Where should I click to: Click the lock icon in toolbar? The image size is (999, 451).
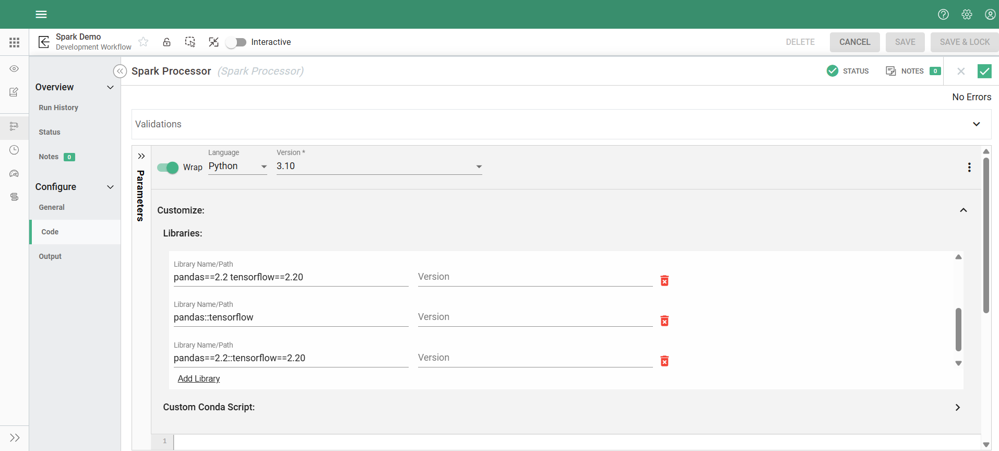[x=166, y=42]
